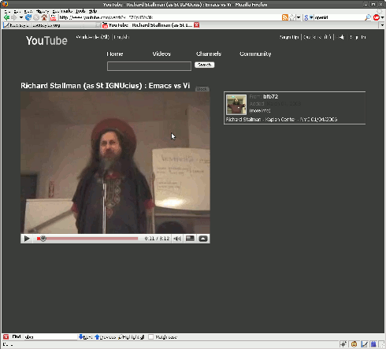Open the list-all-tabs dropdown arrow
This screenshot has width=386, height=349.
[382, 25]
